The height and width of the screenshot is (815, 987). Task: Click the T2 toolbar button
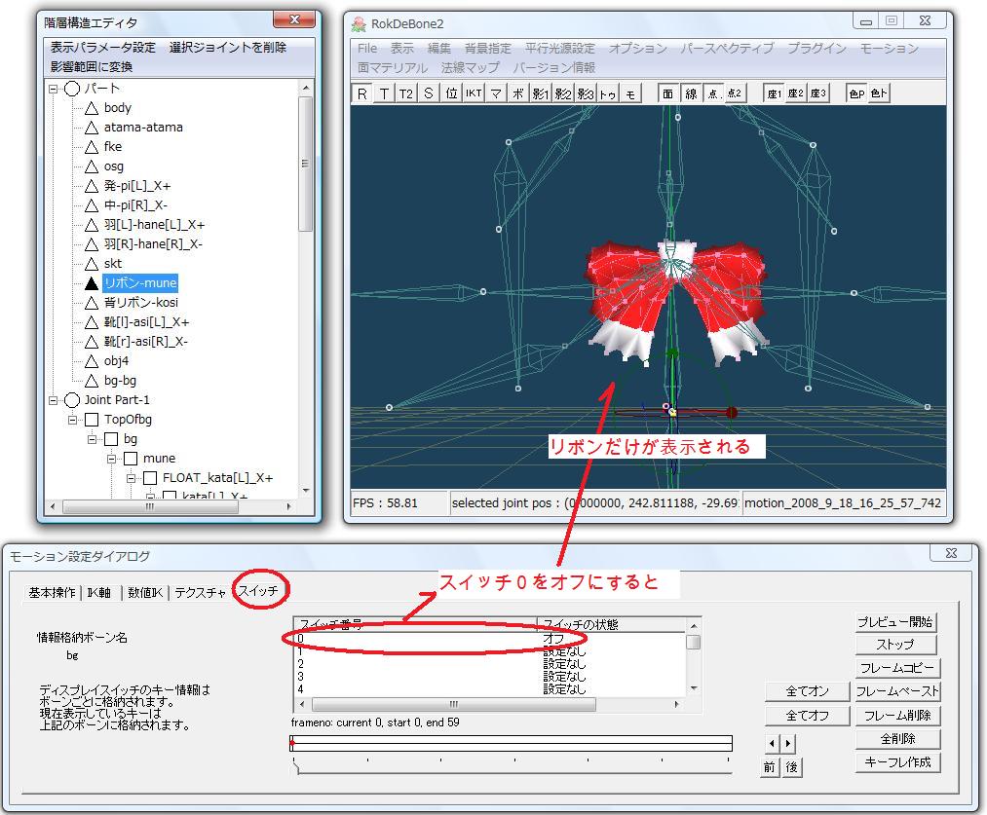point(405,93)
